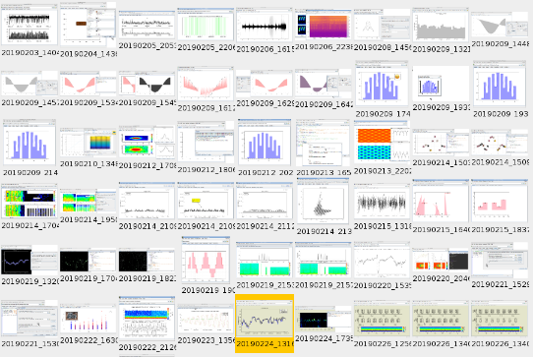The image size is (533, 357).
Task: Click the 20190209_1629 thumbnail
Action: [x=265, y=84]
